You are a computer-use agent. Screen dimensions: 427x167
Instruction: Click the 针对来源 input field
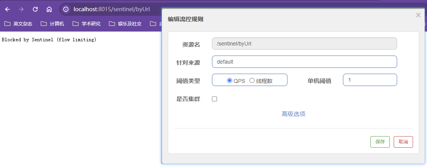click(x=304, y=62)
